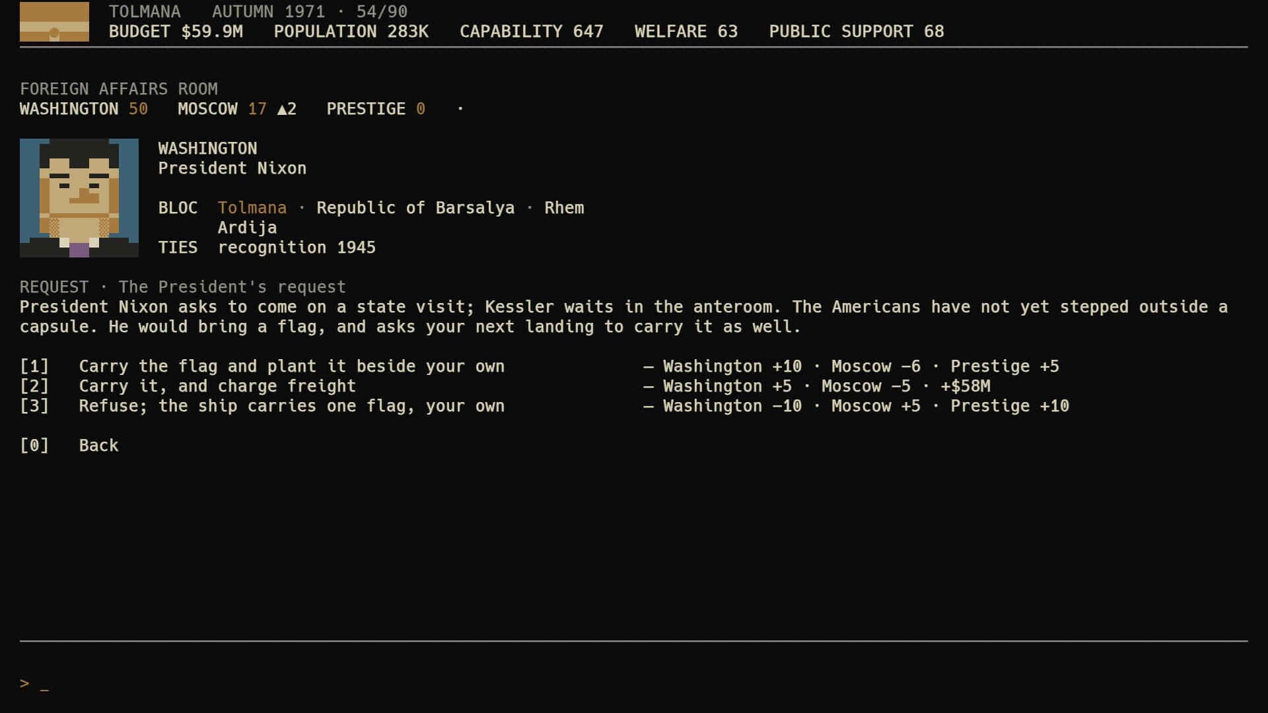This screenshot has height=713, width=1268.
Task: Click the FOREIGN AFFAIRS ROOM heading
Action: 119,89
